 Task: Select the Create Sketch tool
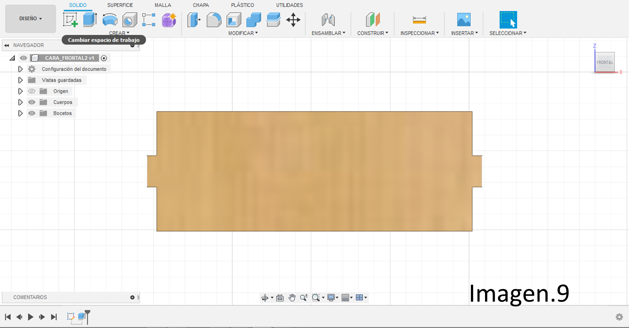[x=70, y=19]
